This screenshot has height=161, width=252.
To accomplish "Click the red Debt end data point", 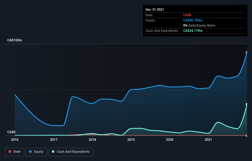I will click(247, 136).
